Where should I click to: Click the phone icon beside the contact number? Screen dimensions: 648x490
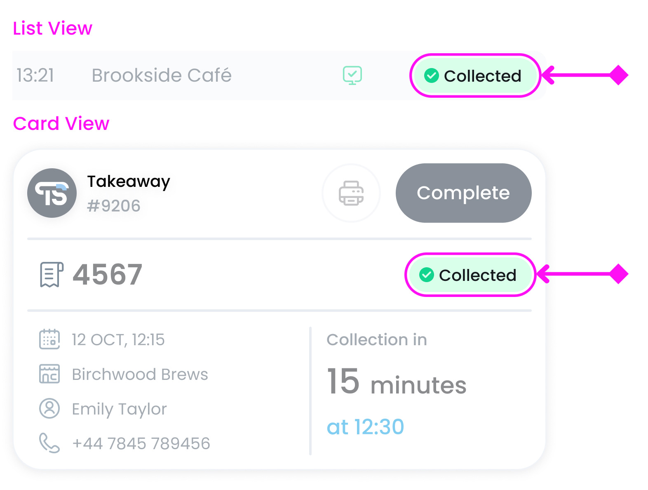click(x=49, y=443)
